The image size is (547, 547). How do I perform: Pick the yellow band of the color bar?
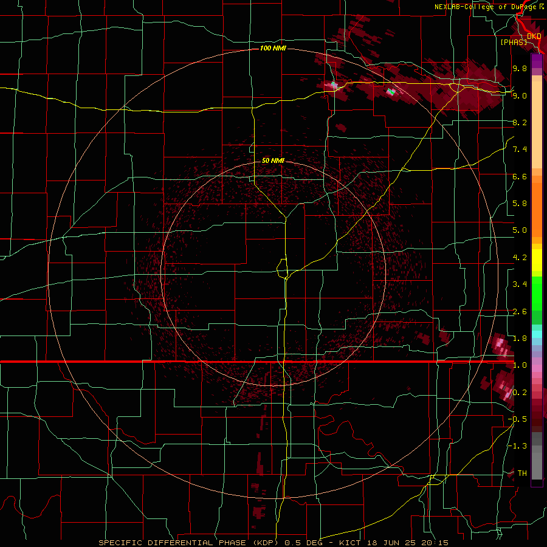pyautogui.click(x=537, y=260)
